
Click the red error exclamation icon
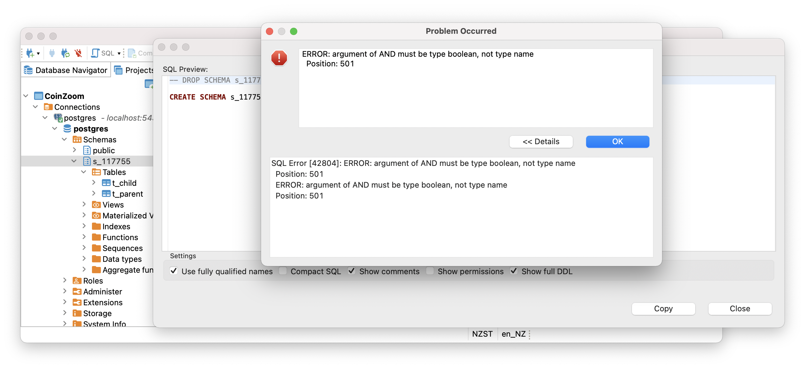tap(279, 58)
